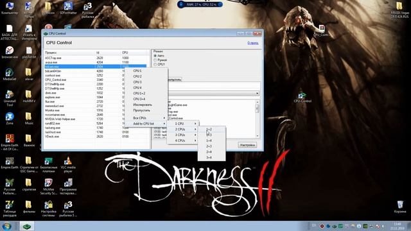Image resolution: width=411 pixels, height=231 pixels.
Task: Click the Настройки button
Action: click(247, 145)
